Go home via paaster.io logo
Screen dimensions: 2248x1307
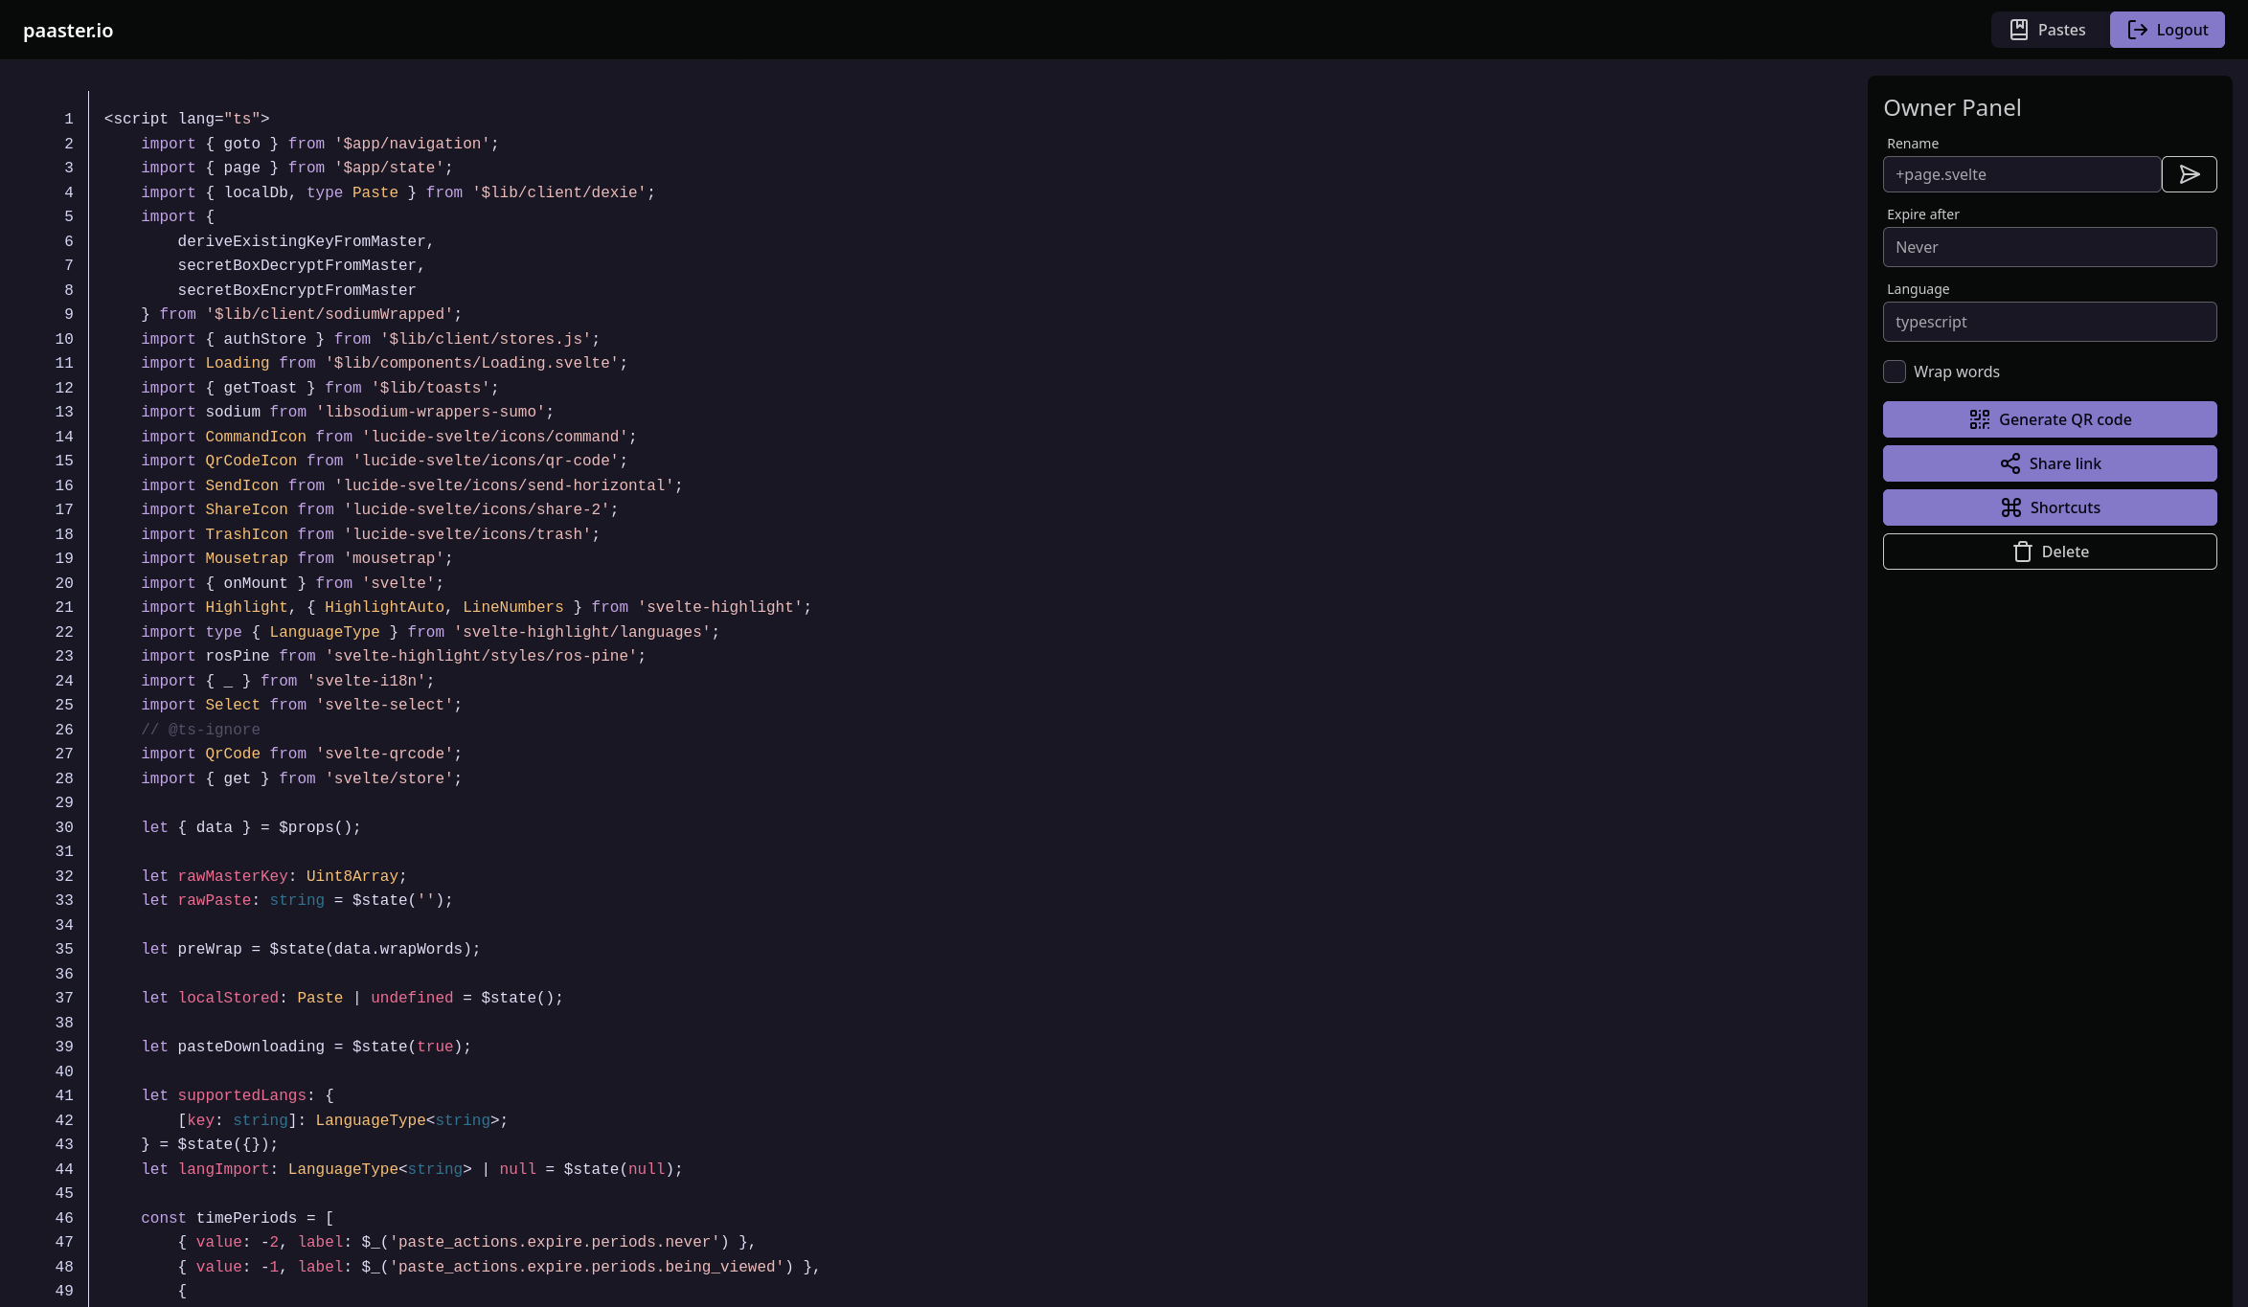coord(68,31)
